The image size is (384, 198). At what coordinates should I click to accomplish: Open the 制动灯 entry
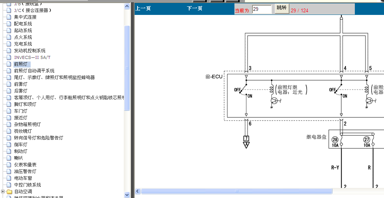click(21, 151)
